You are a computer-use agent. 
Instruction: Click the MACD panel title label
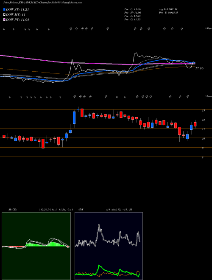(x=13, y=210)
